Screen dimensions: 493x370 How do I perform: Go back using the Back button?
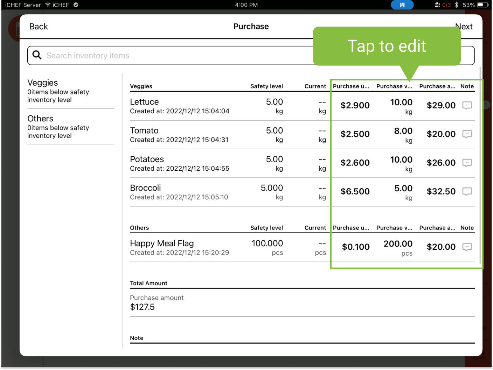(39, 27)
